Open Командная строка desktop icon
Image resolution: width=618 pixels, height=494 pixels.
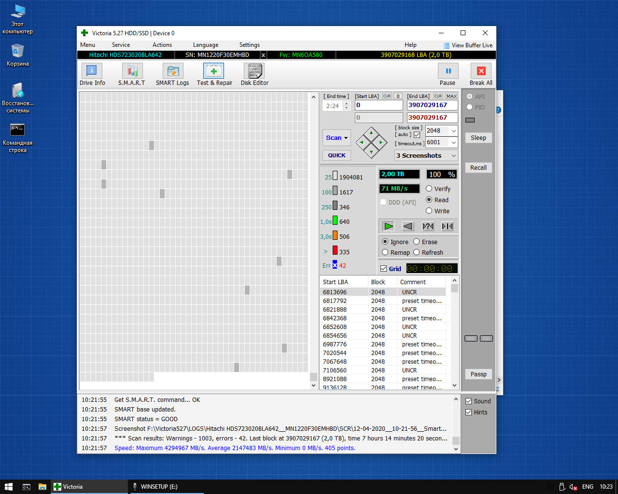point(18,137)
